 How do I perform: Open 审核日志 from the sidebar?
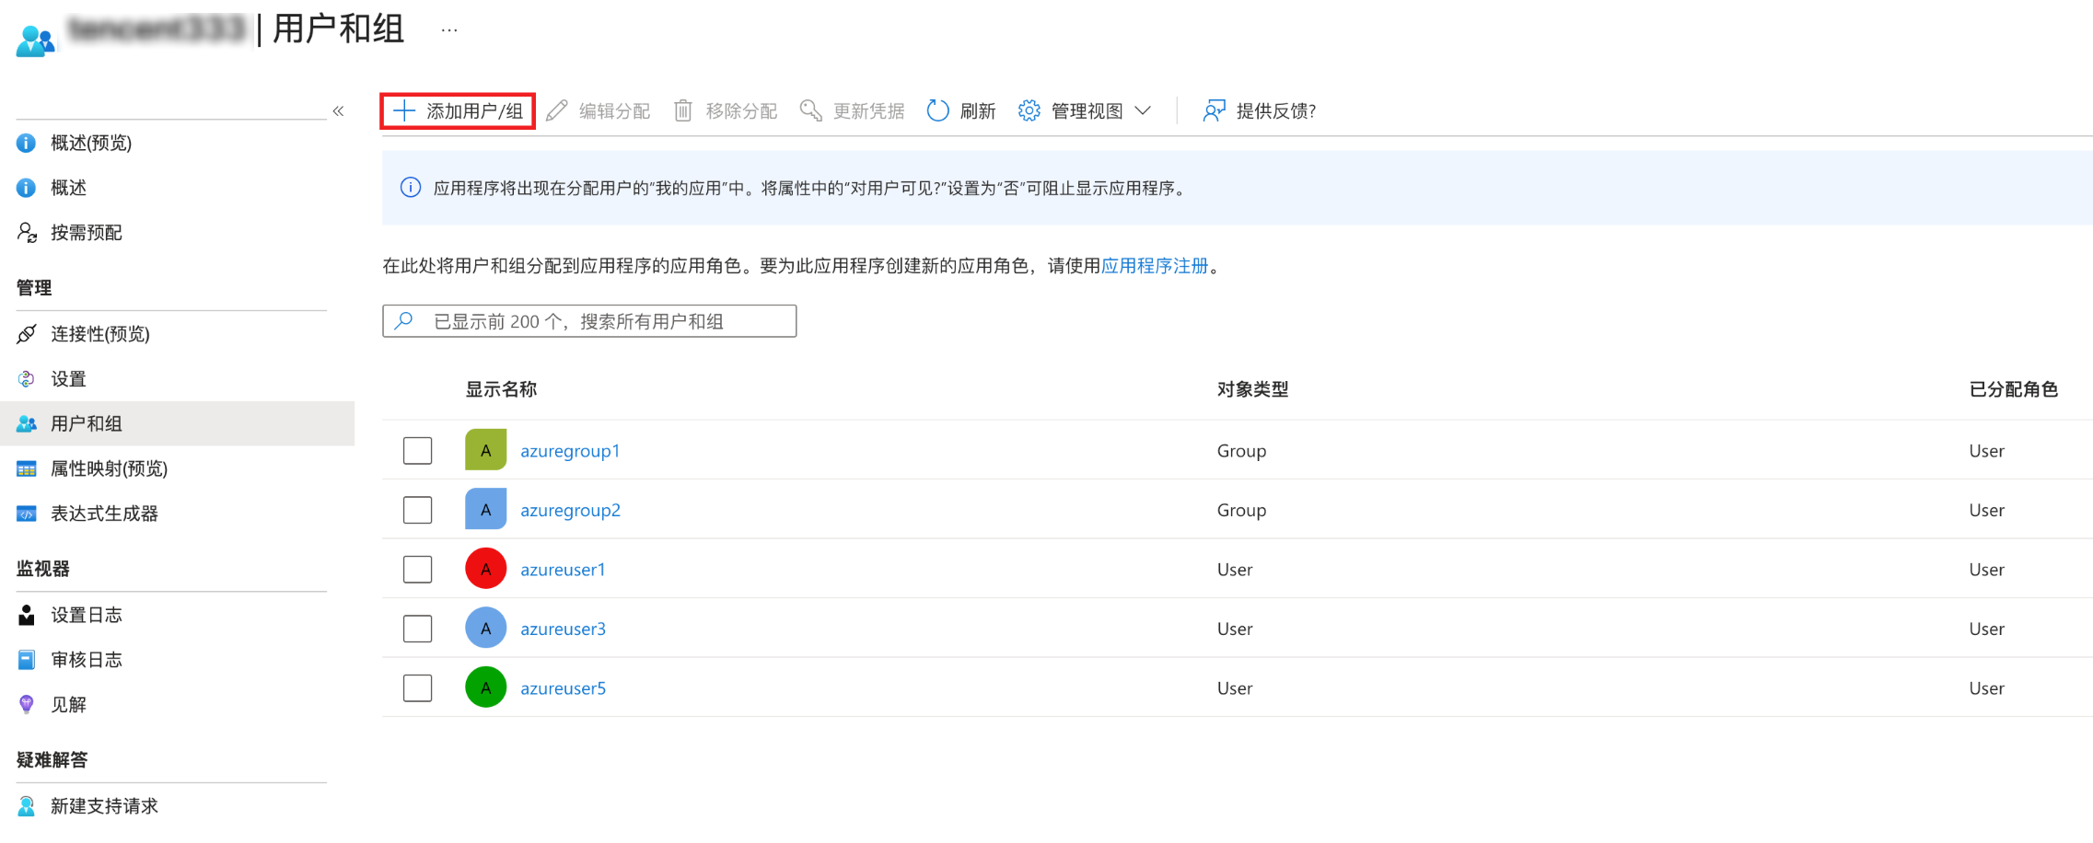(86, 660)
